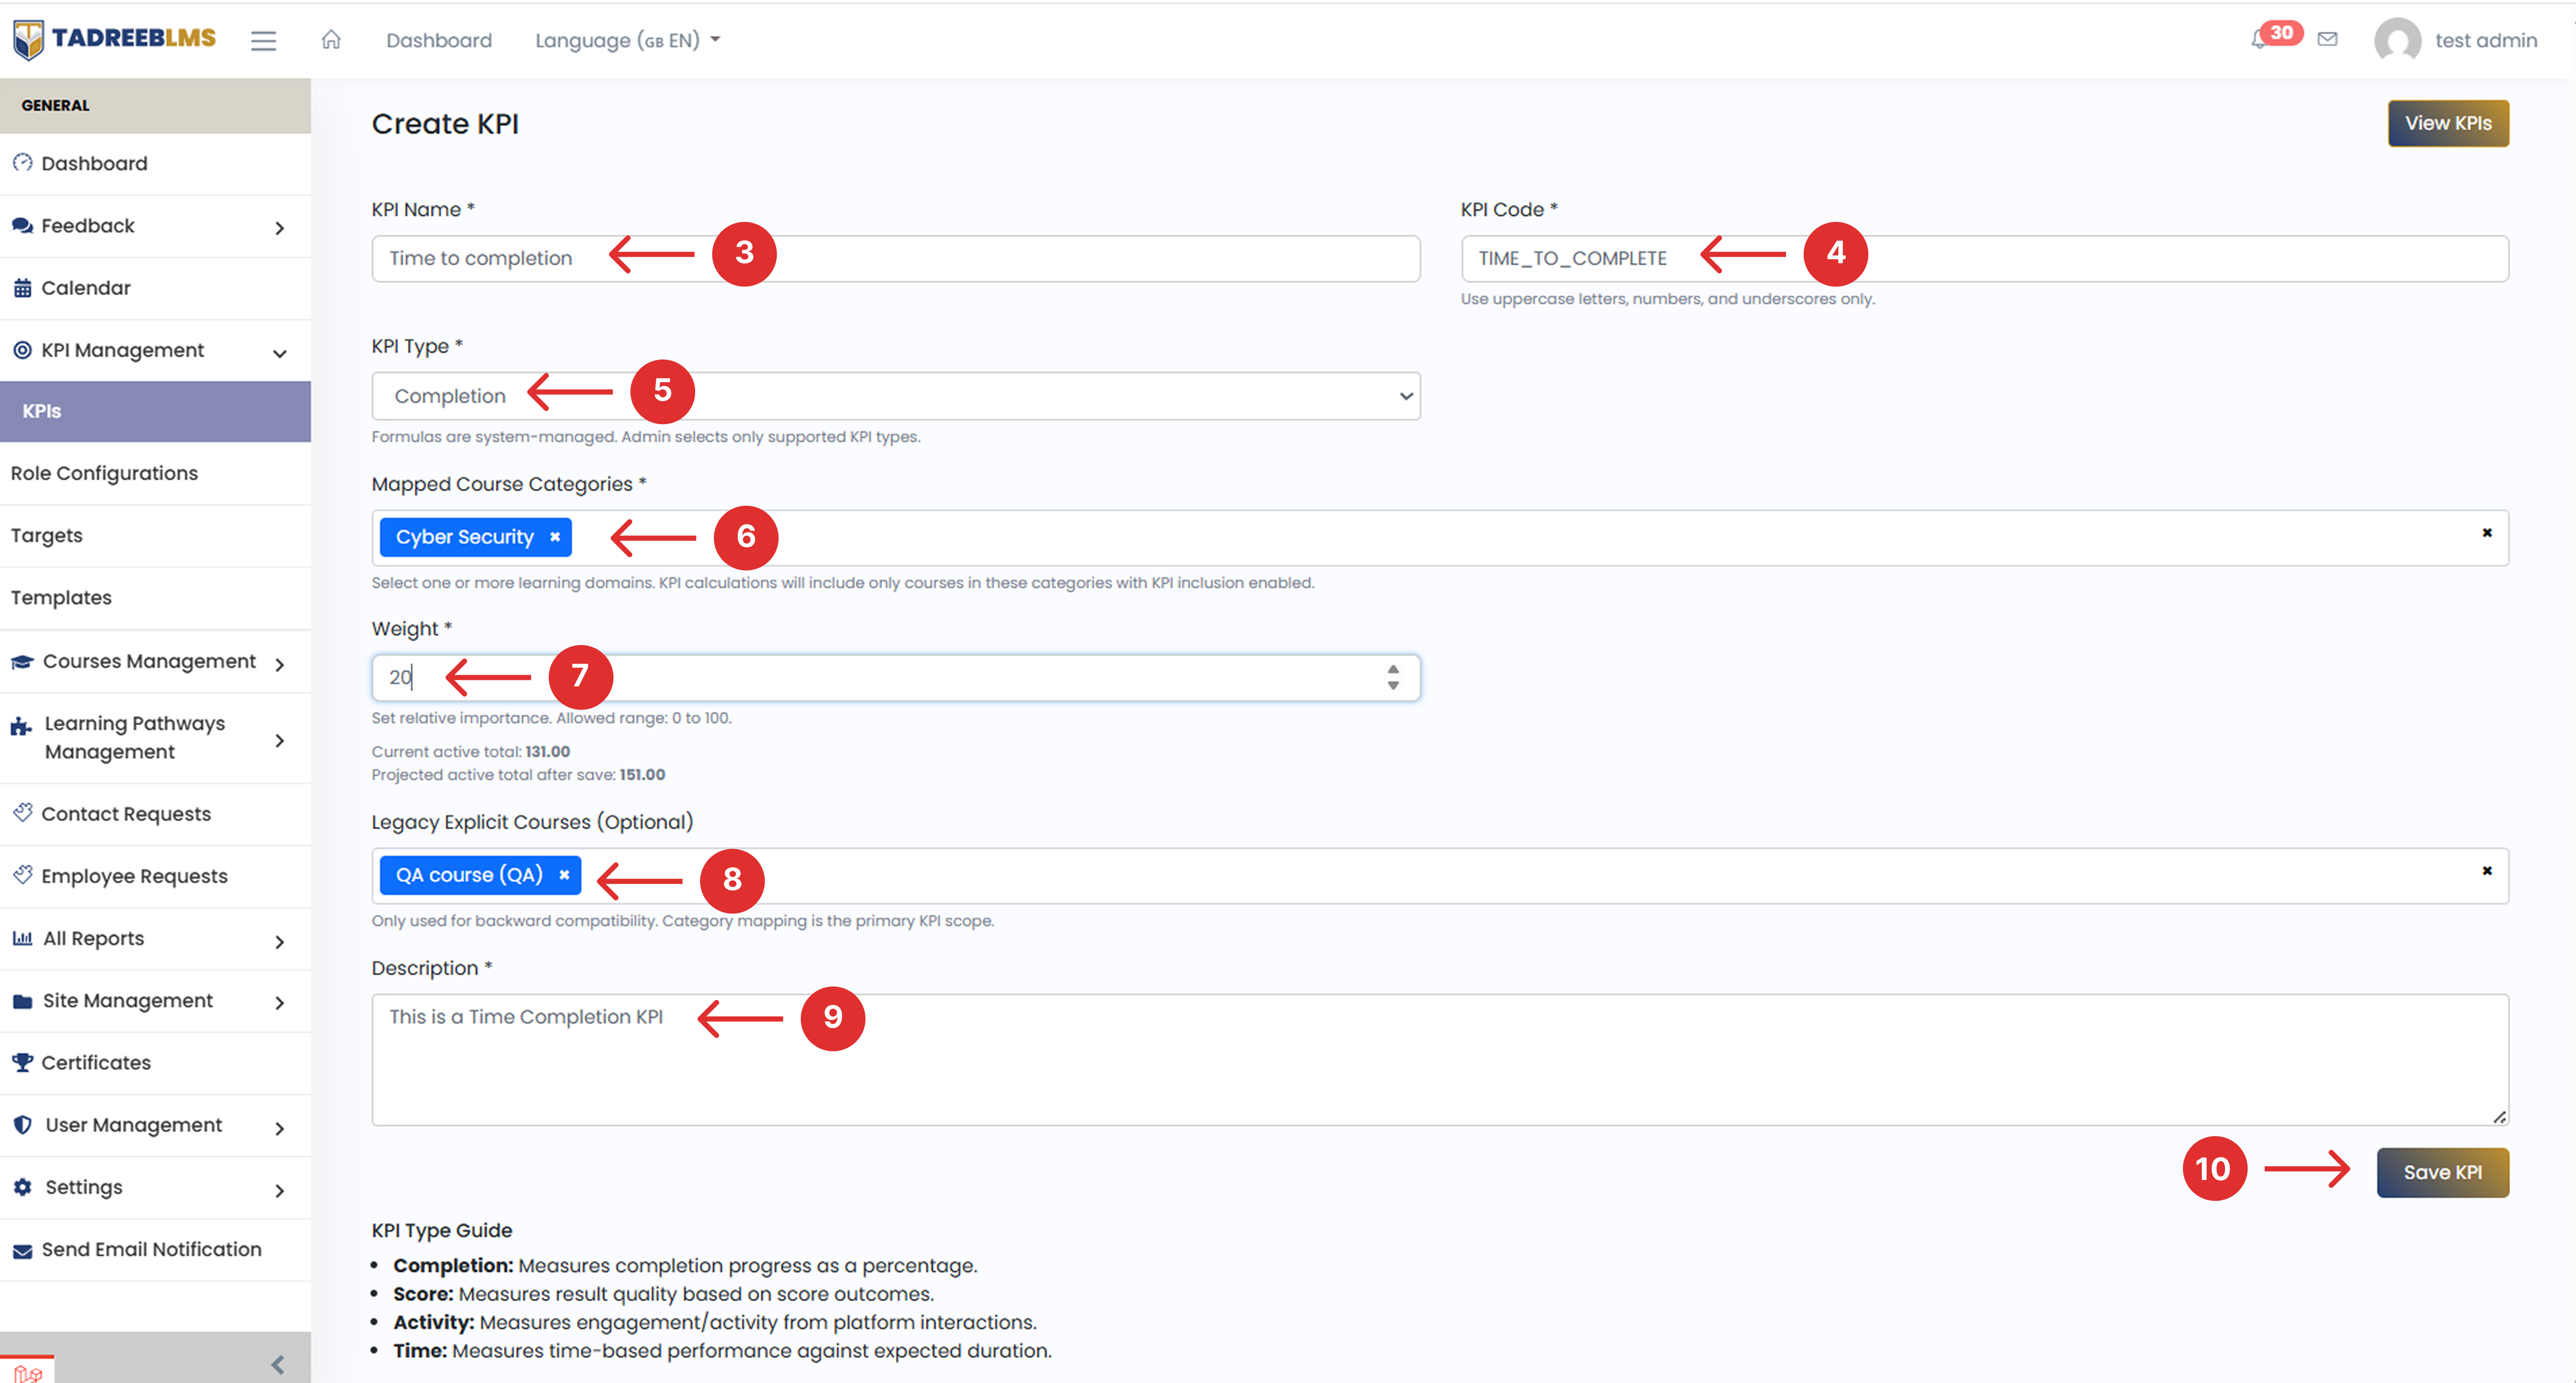Viewport: 2576px width, 1383px height.
Task: Select KPIs in the sidebar
Action: pyautogui.click(x=155, y=411)
